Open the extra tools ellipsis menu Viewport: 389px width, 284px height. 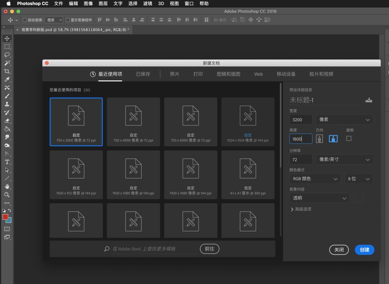(x=7, y=203)
